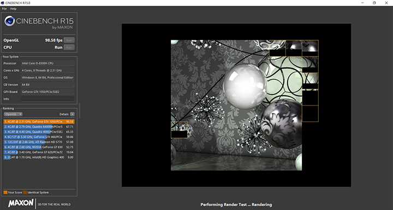Select the Cores x GHz value field
Screen dimensions: 393x210
click(47, 70)
